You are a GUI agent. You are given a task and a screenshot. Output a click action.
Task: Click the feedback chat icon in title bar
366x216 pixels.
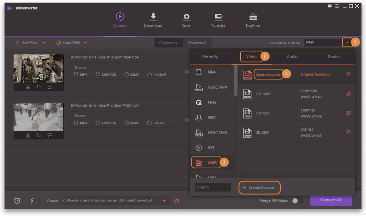pos(329,6)
